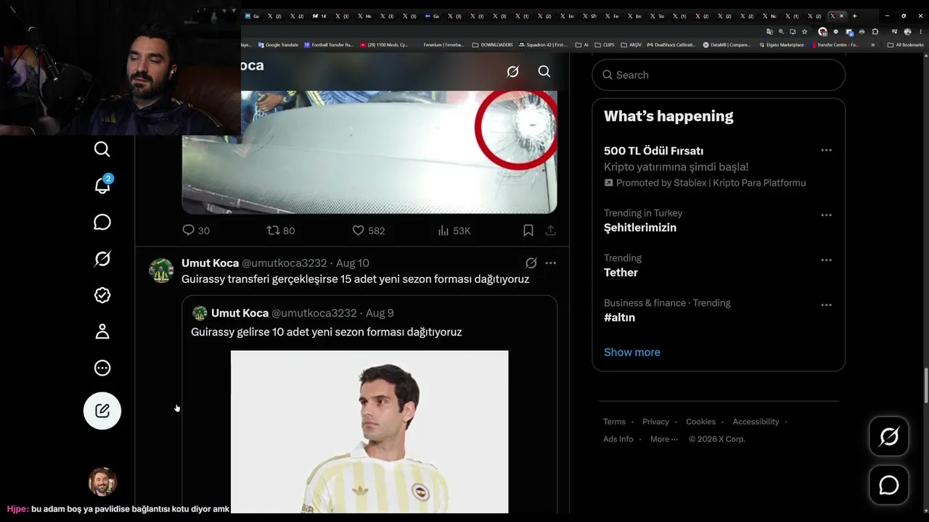Open more options for the #altın trend
The image size is (929, 522).
[826, 305]
